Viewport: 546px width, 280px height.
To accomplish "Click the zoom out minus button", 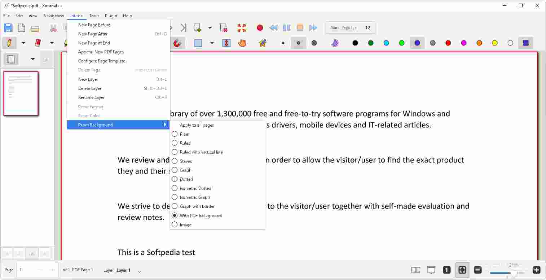I will [x=478, y=270].
